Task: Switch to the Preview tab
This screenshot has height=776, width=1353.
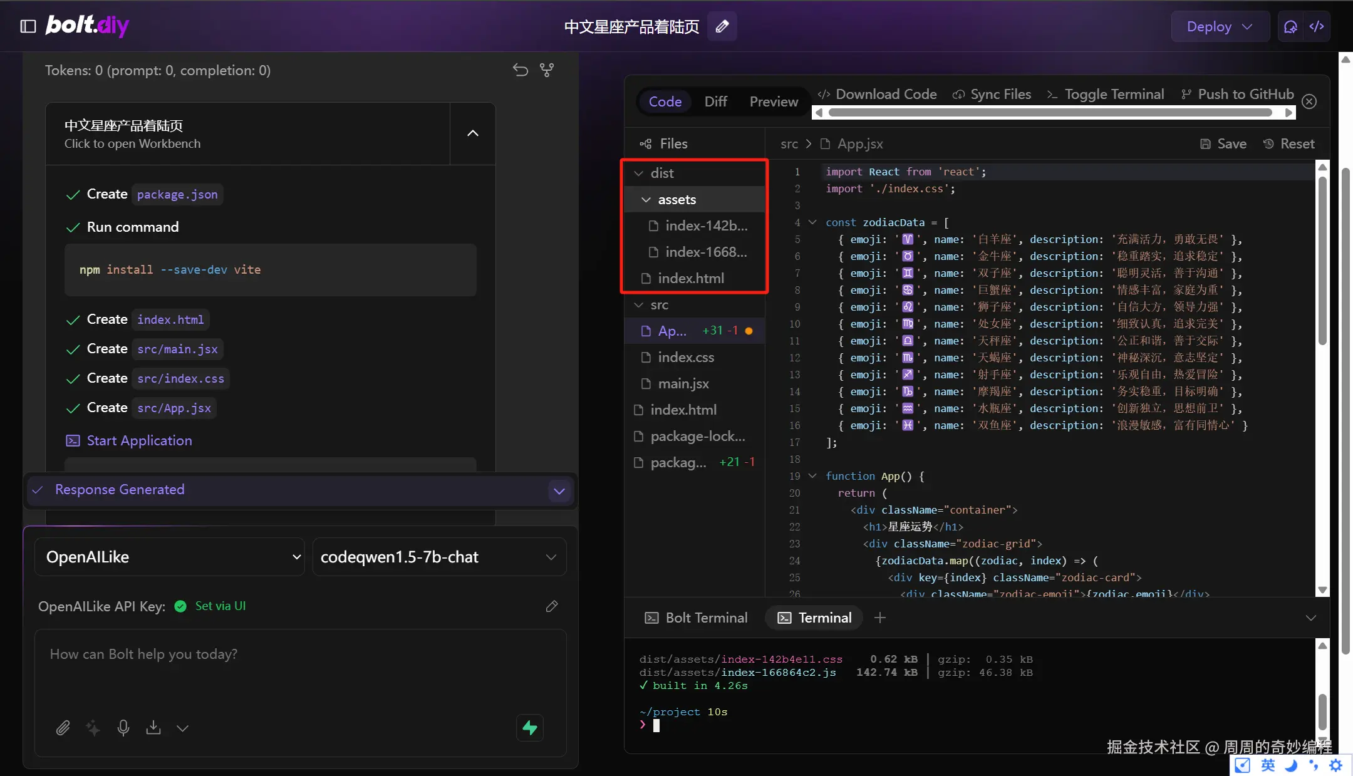Action: (x=774, y=101)
